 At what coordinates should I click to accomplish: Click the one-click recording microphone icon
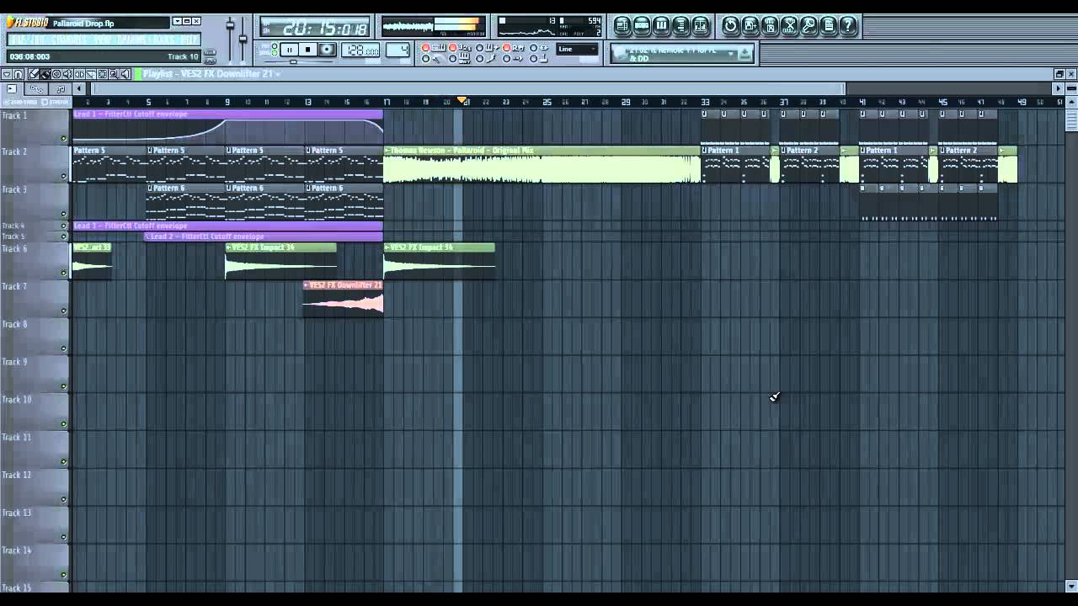click(808, 25)
